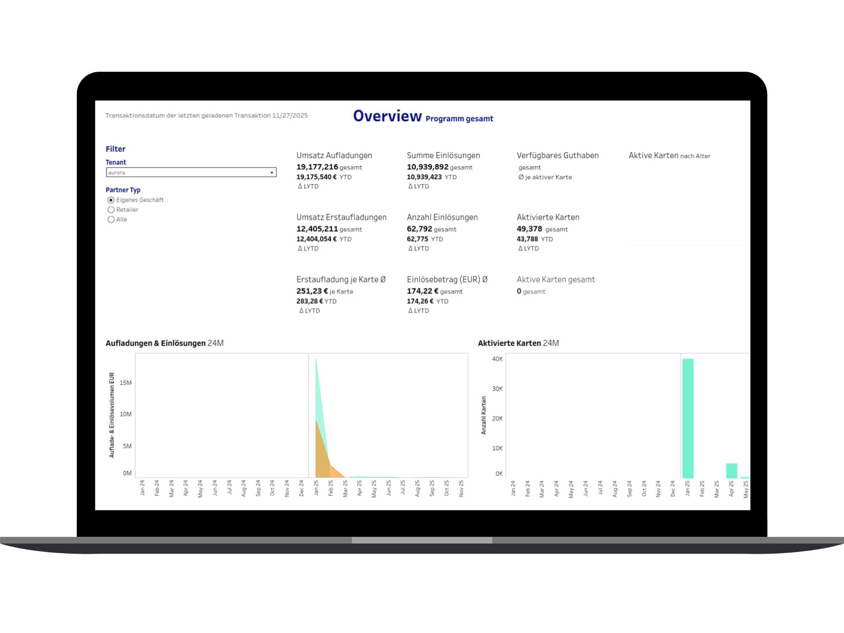
Task: Click the Umsatz Aufladungen KPI heading
Action: (x=334, y=155)
